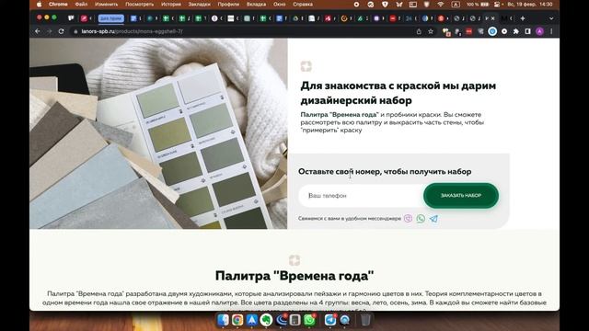Open the Extensions puzzle-piece menu

[x=516, y=31]
